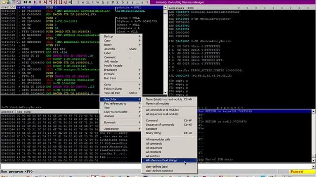Expand the Go to submenu
This screenshot has height=177, width=316.
pos(121,85)
